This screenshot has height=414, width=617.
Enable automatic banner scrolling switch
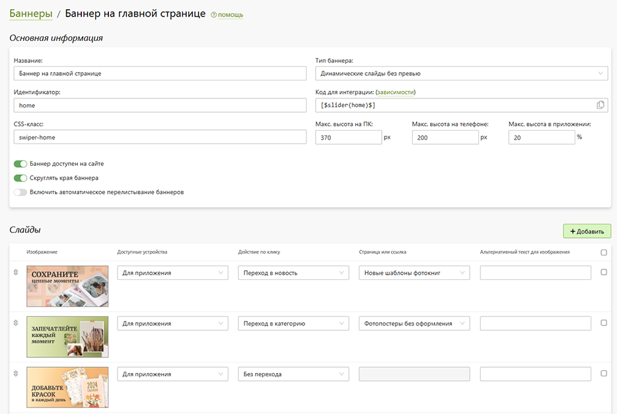coord(20,192)
